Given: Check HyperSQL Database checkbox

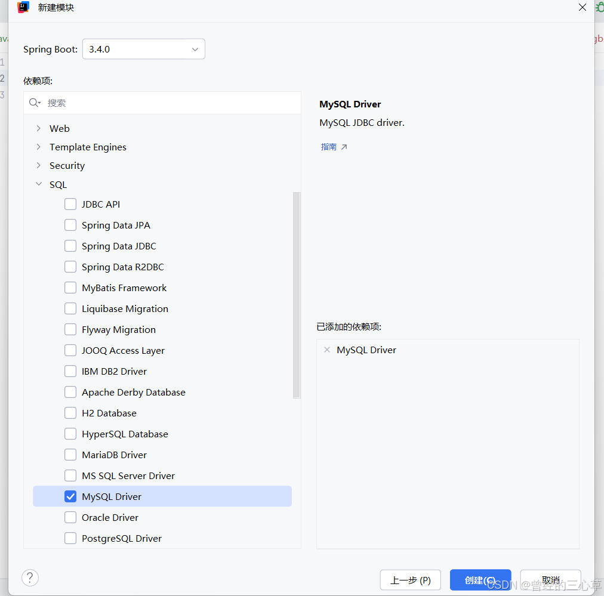Looking at the screenshot, I should [70, 434].
